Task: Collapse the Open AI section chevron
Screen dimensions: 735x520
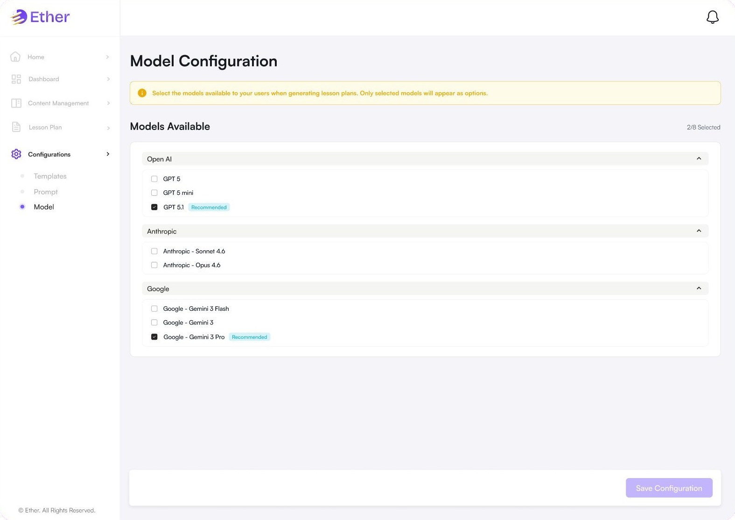Action: (699, 159)
